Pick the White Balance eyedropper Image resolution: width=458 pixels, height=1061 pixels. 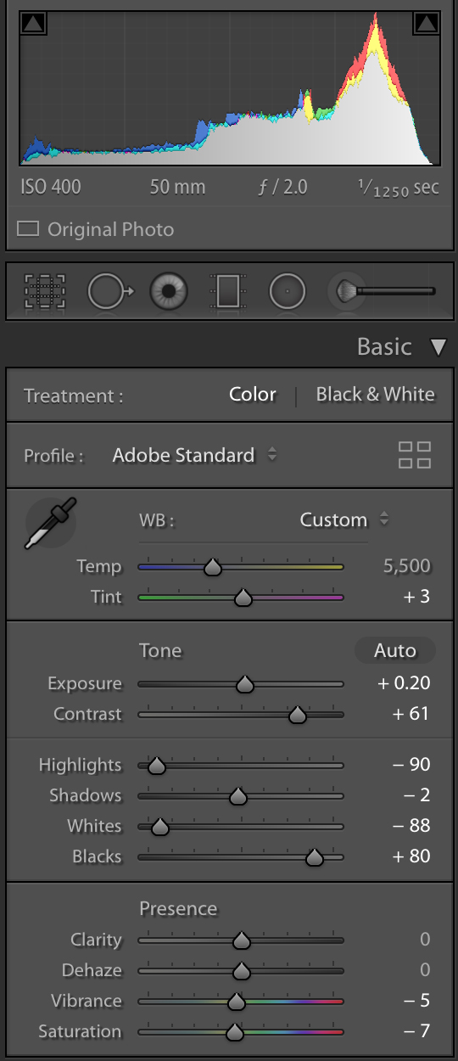[52, 522]
